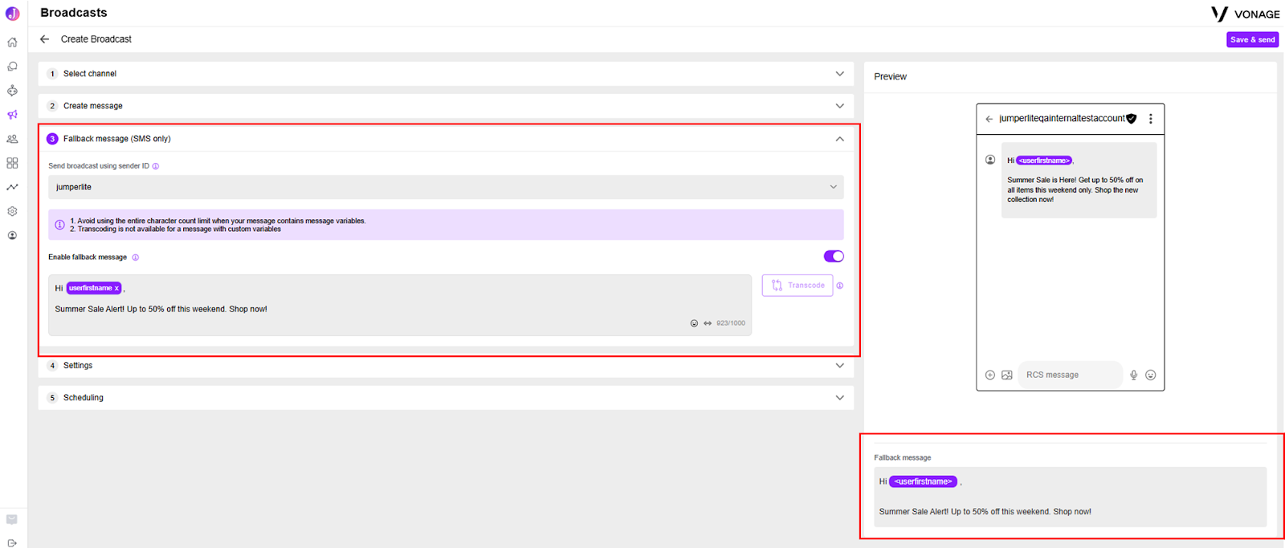Viewport: 1285px width, 548px height.
Task: Click the Transcode button
Action: click(x=798, y=286)
